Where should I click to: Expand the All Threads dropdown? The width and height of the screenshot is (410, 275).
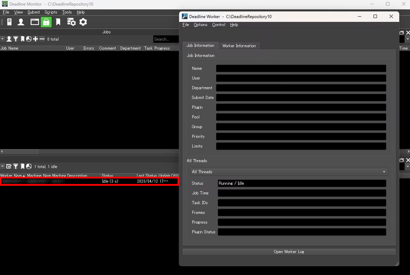tap(289, 172)
